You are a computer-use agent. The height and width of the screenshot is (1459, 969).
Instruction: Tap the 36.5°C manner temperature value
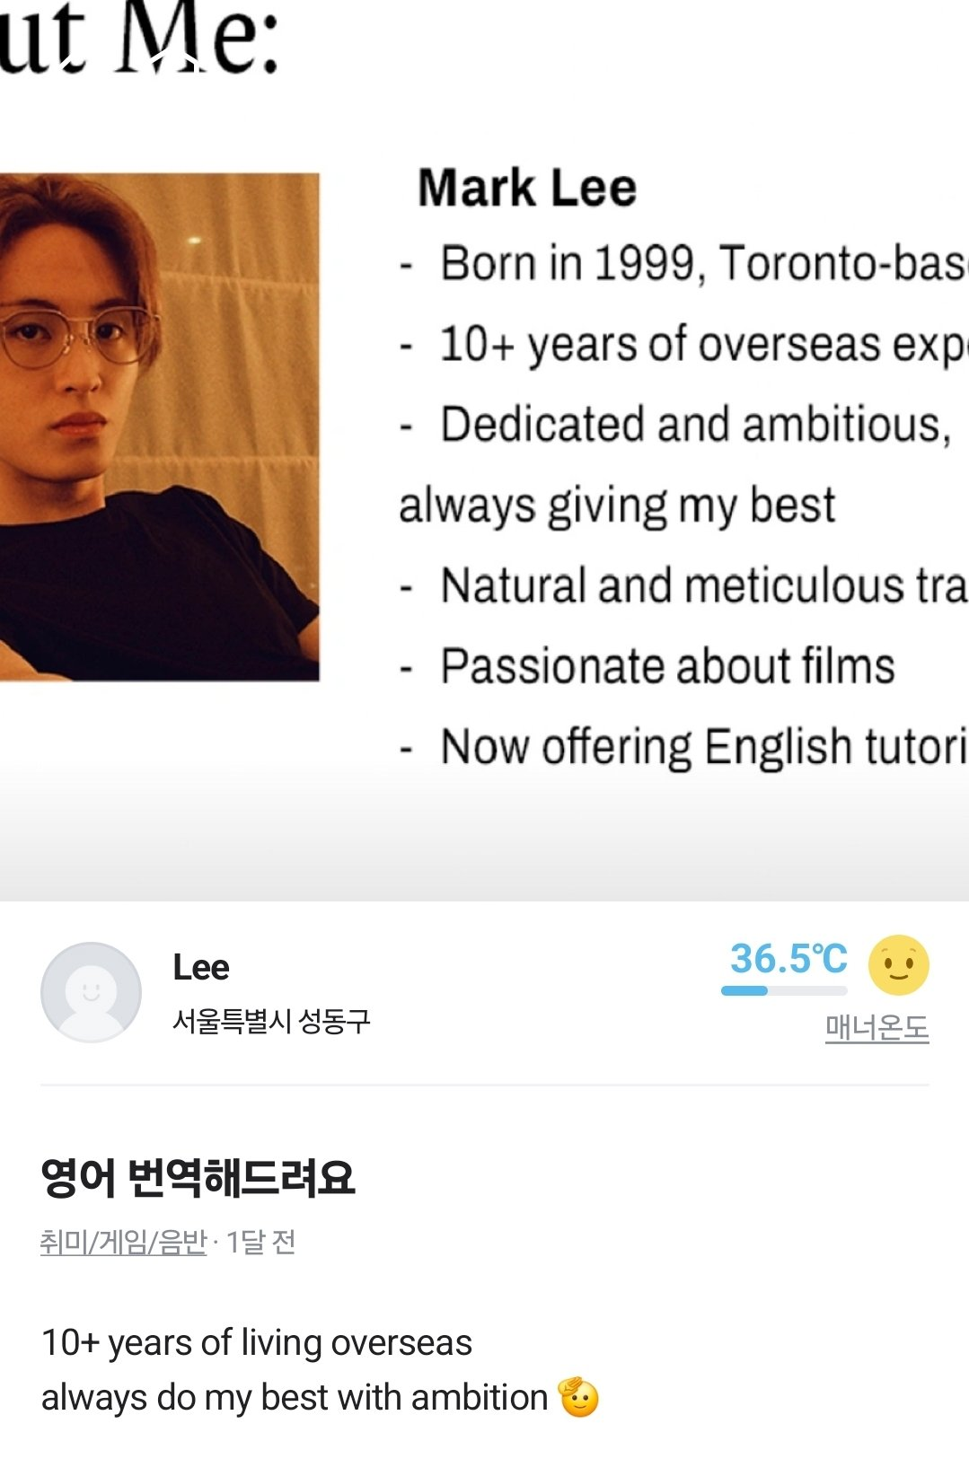click(788, 958)
